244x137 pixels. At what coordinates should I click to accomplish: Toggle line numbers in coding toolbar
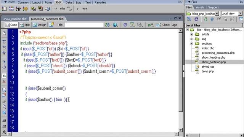4,76
